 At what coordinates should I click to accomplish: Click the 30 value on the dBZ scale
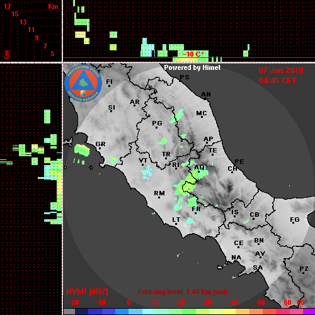[x=207, y=302]
